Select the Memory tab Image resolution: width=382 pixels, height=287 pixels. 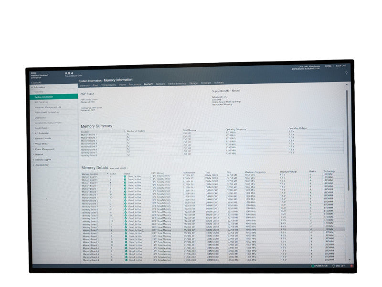[x=148, y=84]
